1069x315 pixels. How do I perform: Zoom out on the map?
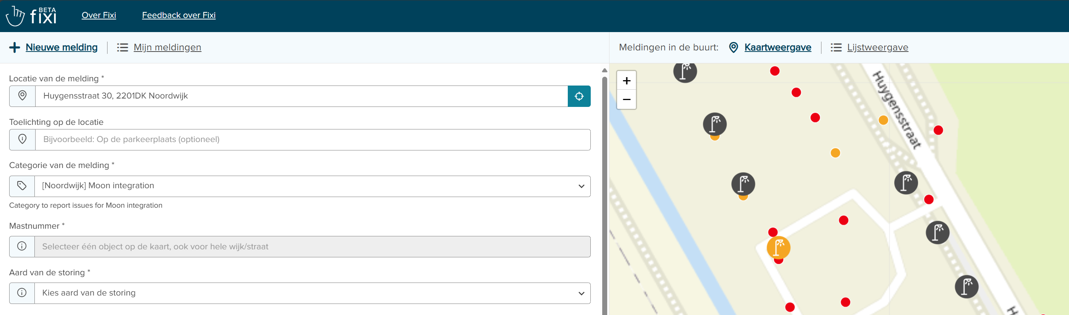(x=626, y=100)
